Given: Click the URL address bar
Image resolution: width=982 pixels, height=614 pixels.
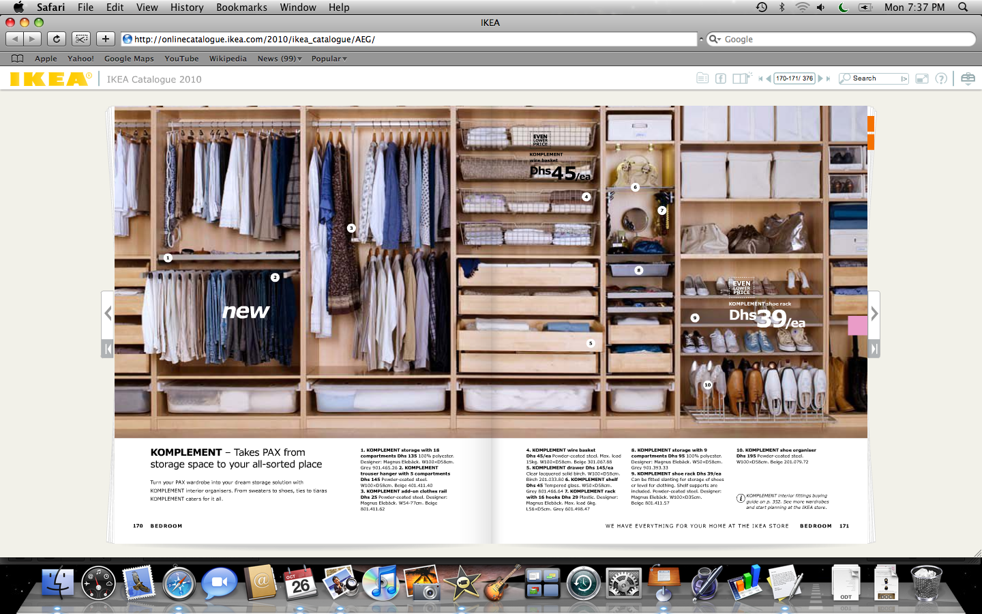Looking at the screenshot, I should click(x=409, y=39).
